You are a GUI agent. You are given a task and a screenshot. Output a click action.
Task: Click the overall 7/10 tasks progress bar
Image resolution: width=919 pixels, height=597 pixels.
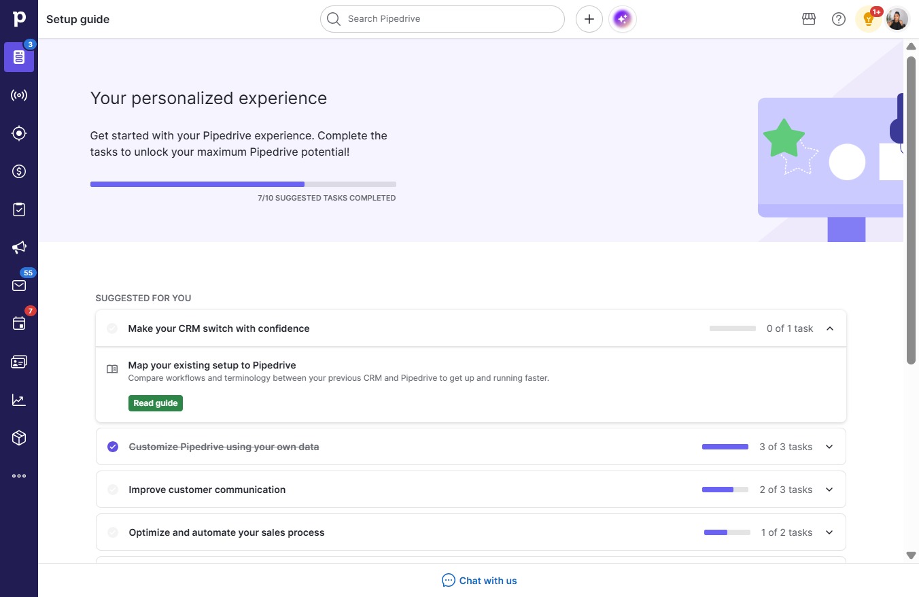243,184
